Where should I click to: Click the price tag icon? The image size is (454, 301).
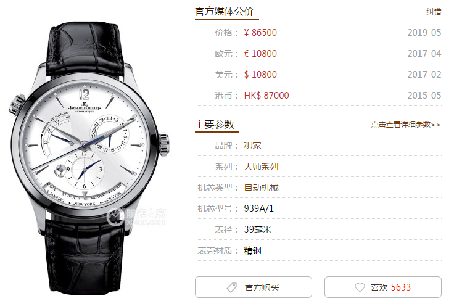click(232, 287)
